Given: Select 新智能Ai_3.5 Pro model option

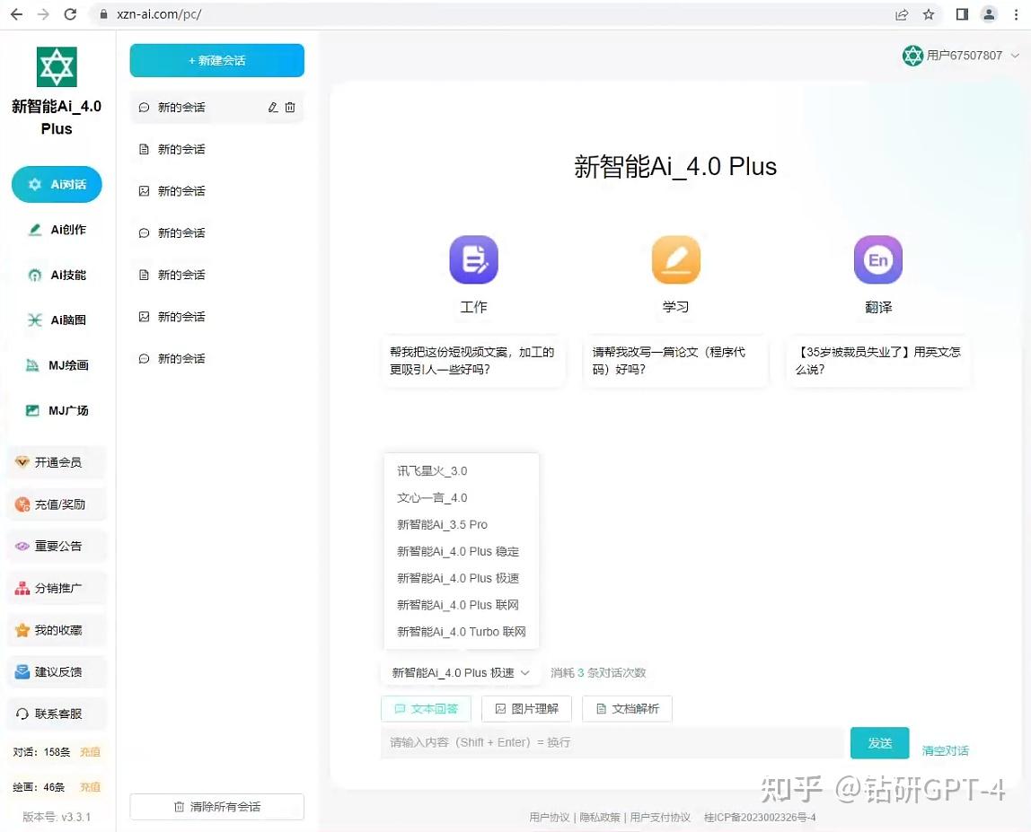Looking at the screenshot, I should pyautogui.click(x=461, y=524).
